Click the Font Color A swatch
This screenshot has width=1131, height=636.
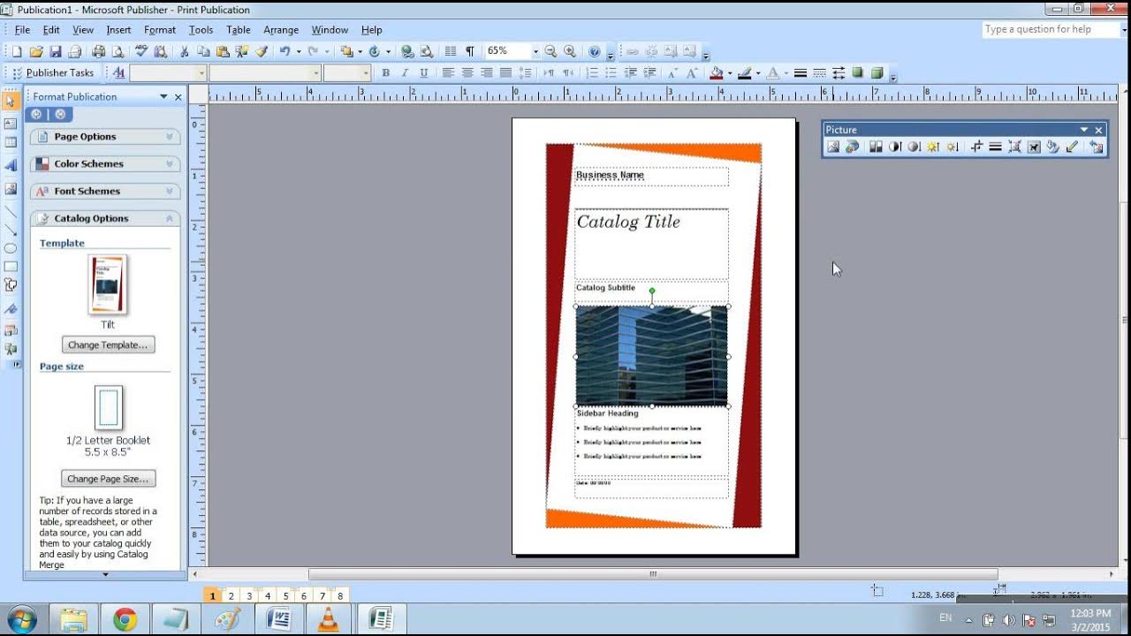(773, 73)
